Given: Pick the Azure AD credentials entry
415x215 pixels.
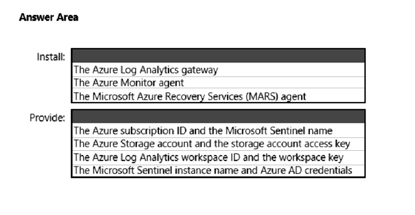Looking at the screenshot, I should 213,171.
